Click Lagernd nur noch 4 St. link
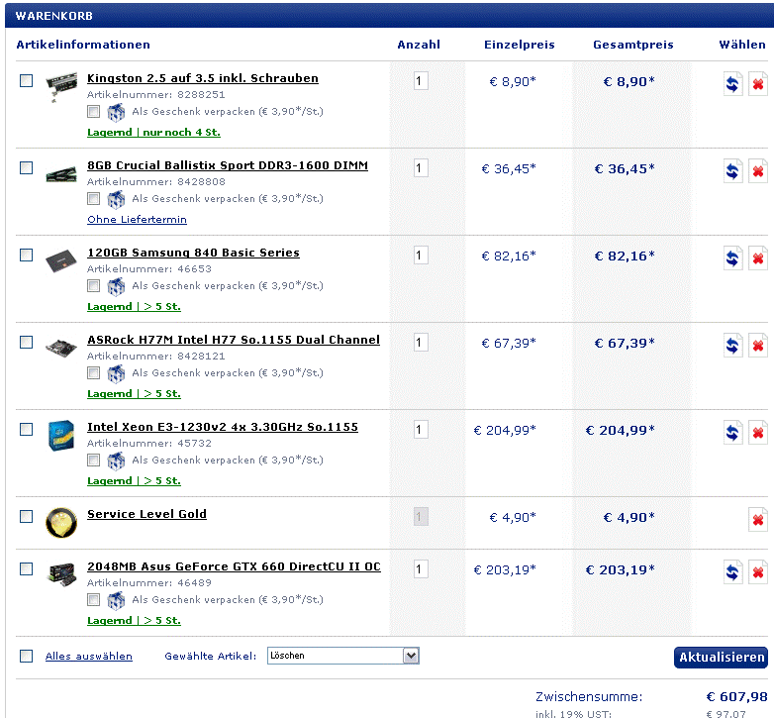 pyautogui.click(x=154, y=133)
